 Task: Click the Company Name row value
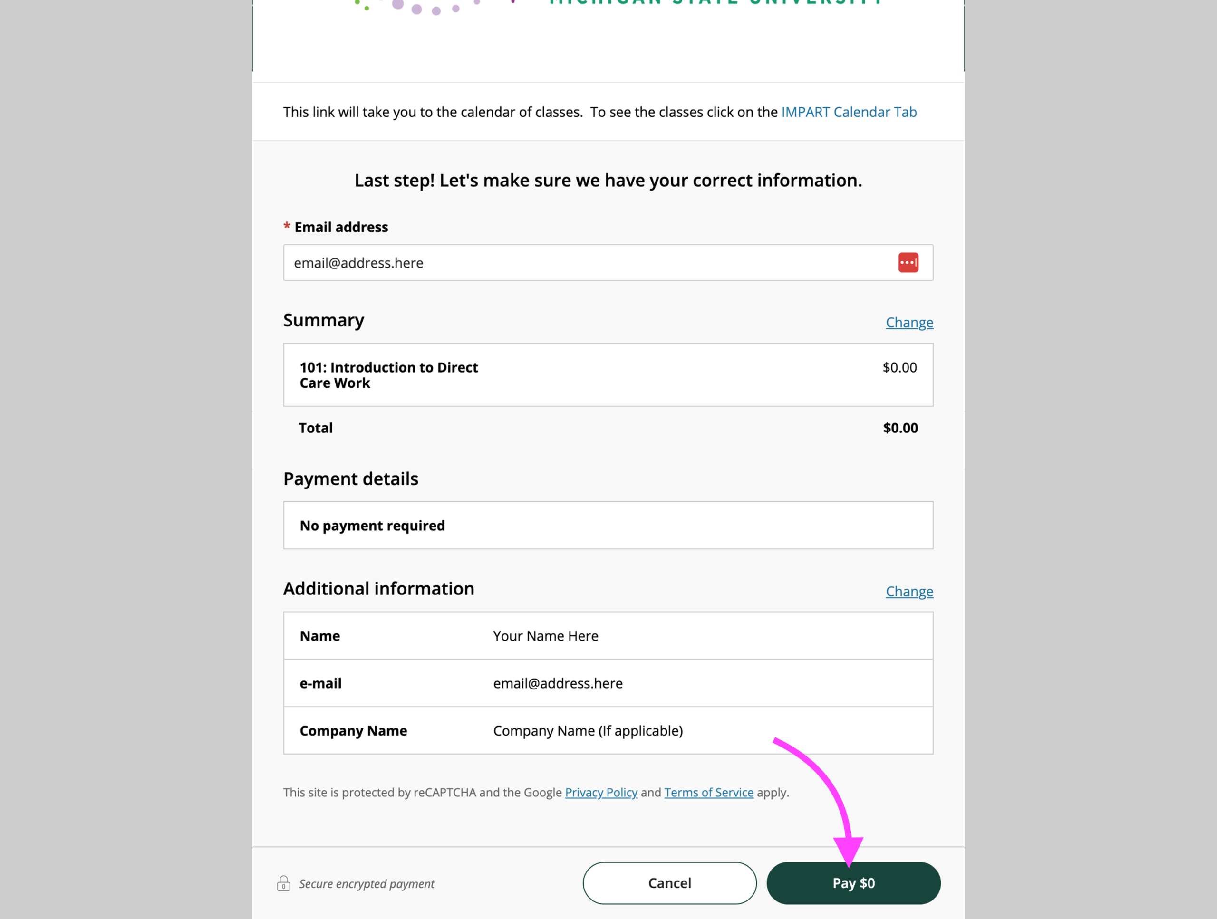(588, 730)
